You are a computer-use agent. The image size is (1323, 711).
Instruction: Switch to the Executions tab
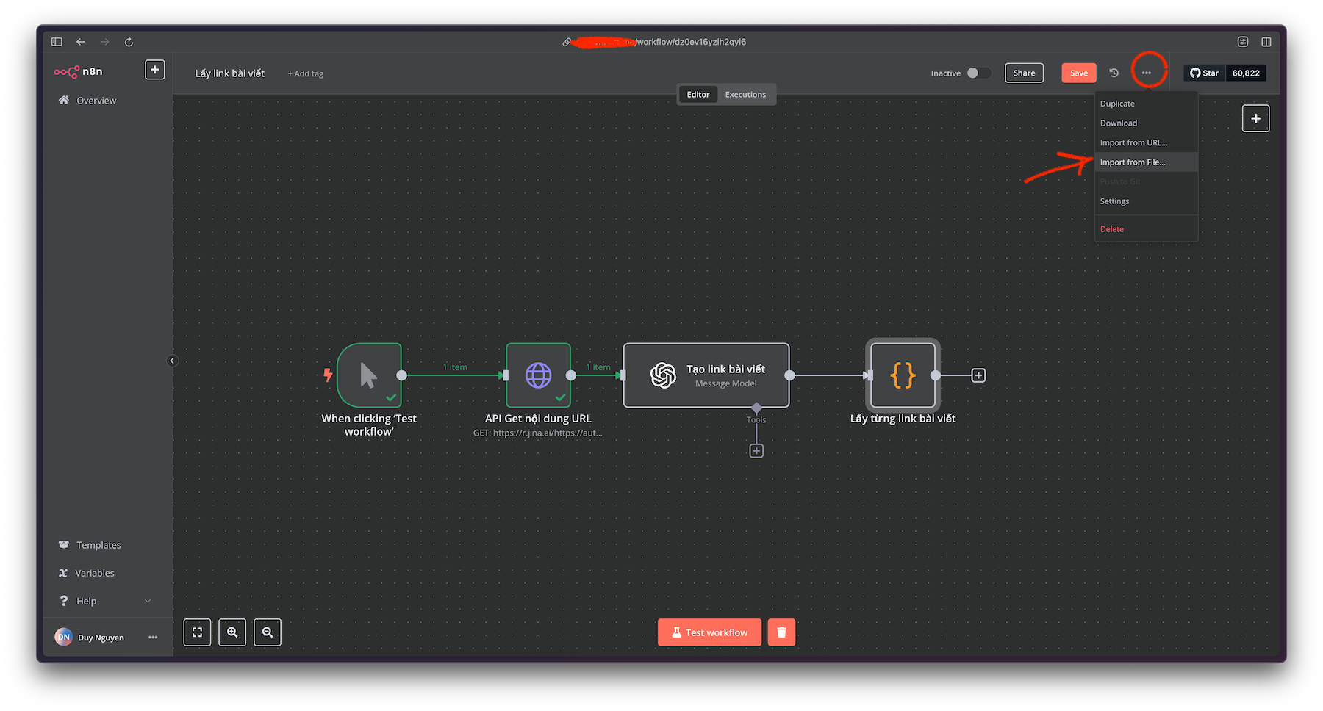click(745, 94)
